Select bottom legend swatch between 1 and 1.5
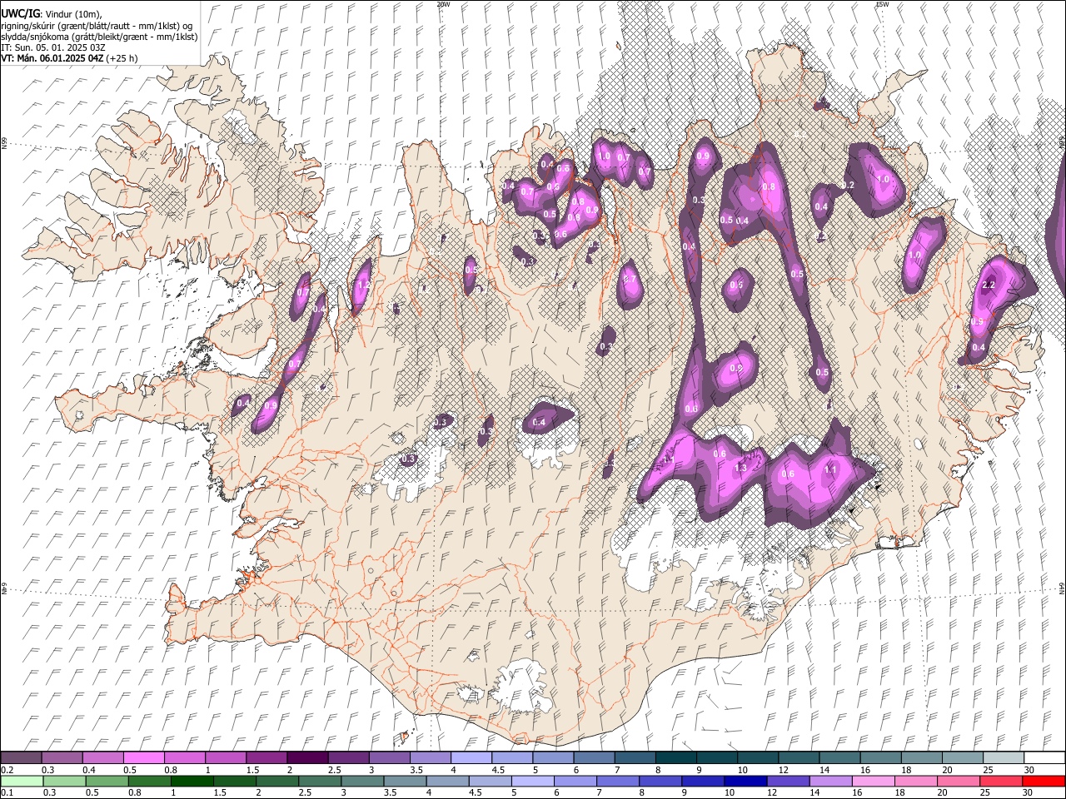 click(x=192, y=782)
